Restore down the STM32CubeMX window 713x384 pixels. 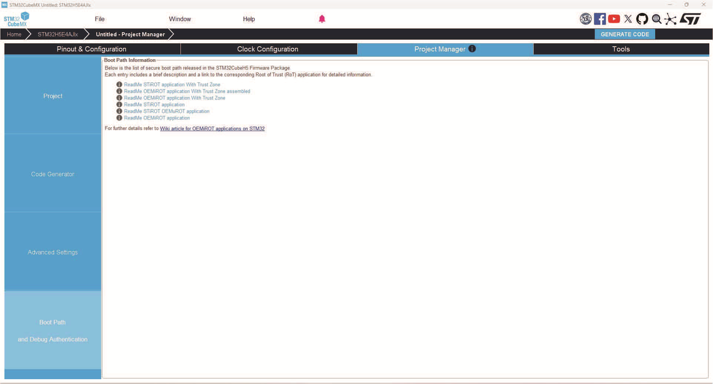[686, 4]
